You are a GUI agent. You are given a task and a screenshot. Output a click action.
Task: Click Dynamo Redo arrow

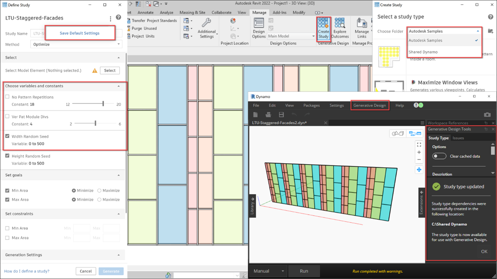coord(307,115)
